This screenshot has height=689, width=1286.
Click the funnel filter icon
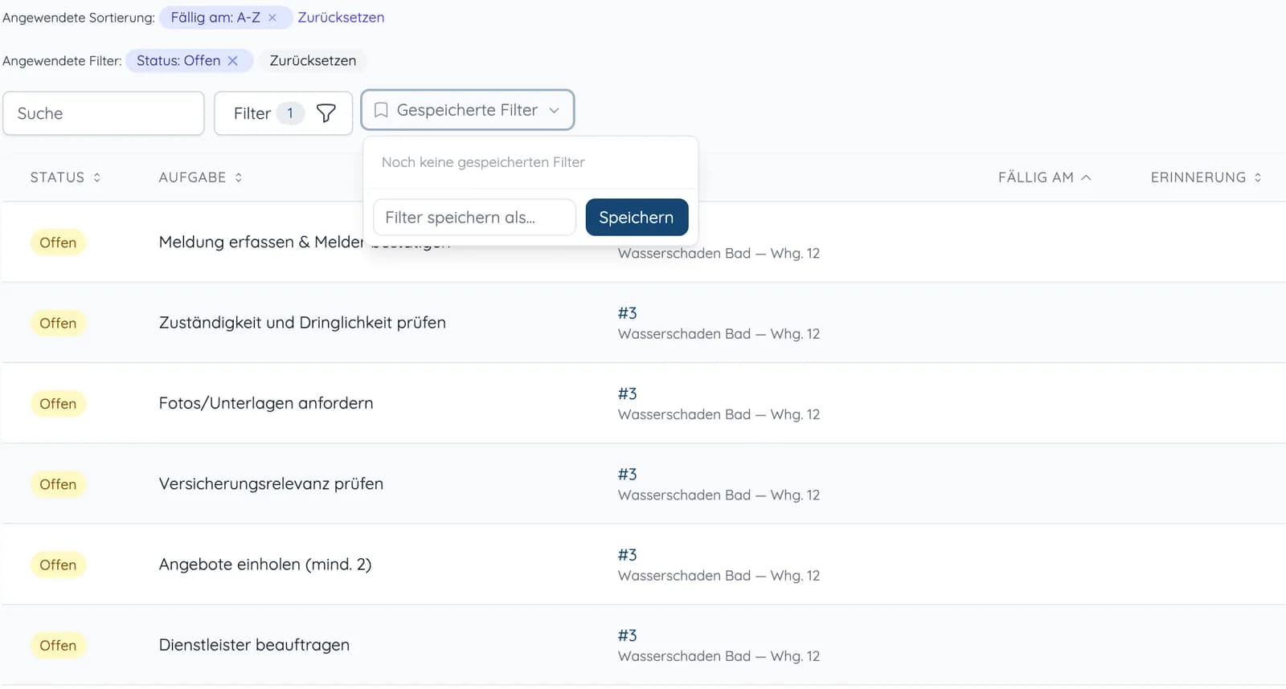point(326,113)
